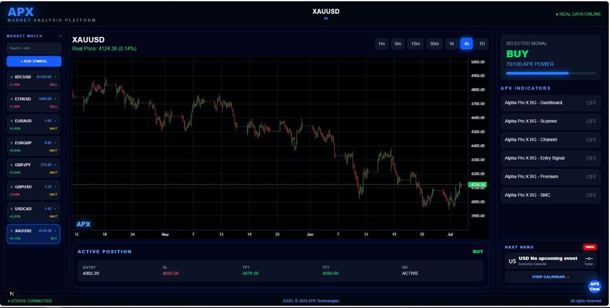
Task: Choose the active 4h timeframe
Action: pos(467,44)
